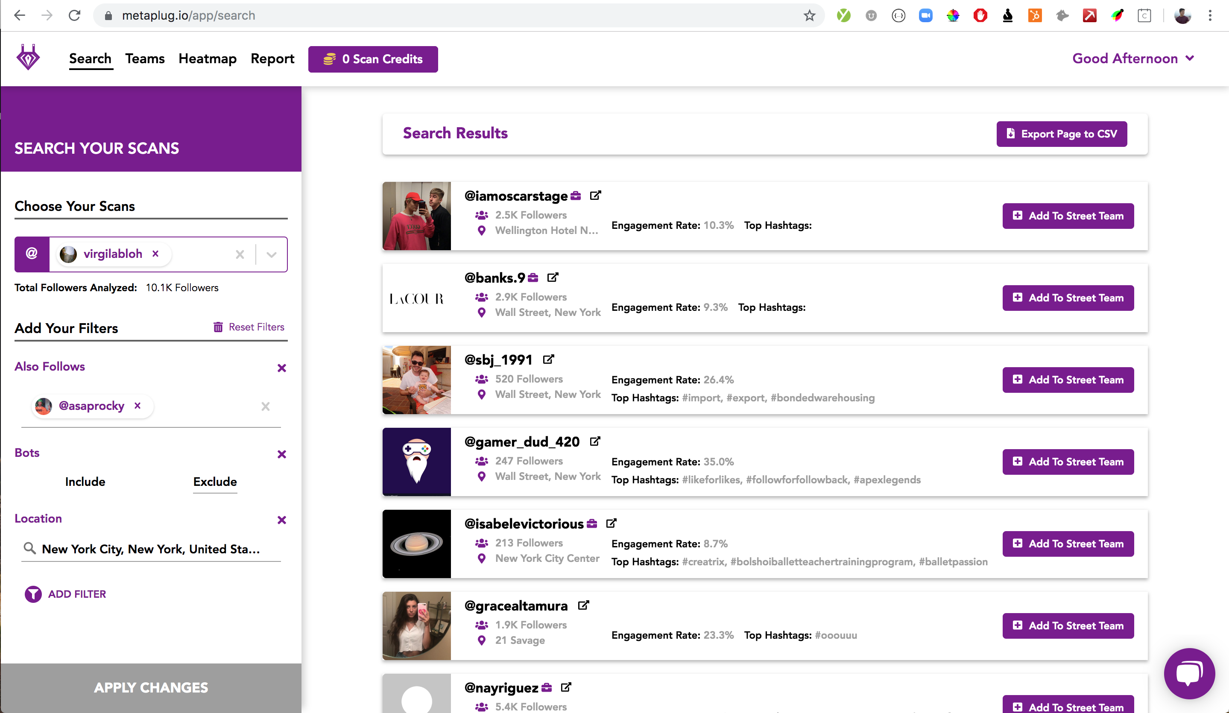This screenshot has width=1229, height=713.
Task: Open Chrome three-dot menu
Action: click(1209, 16)
